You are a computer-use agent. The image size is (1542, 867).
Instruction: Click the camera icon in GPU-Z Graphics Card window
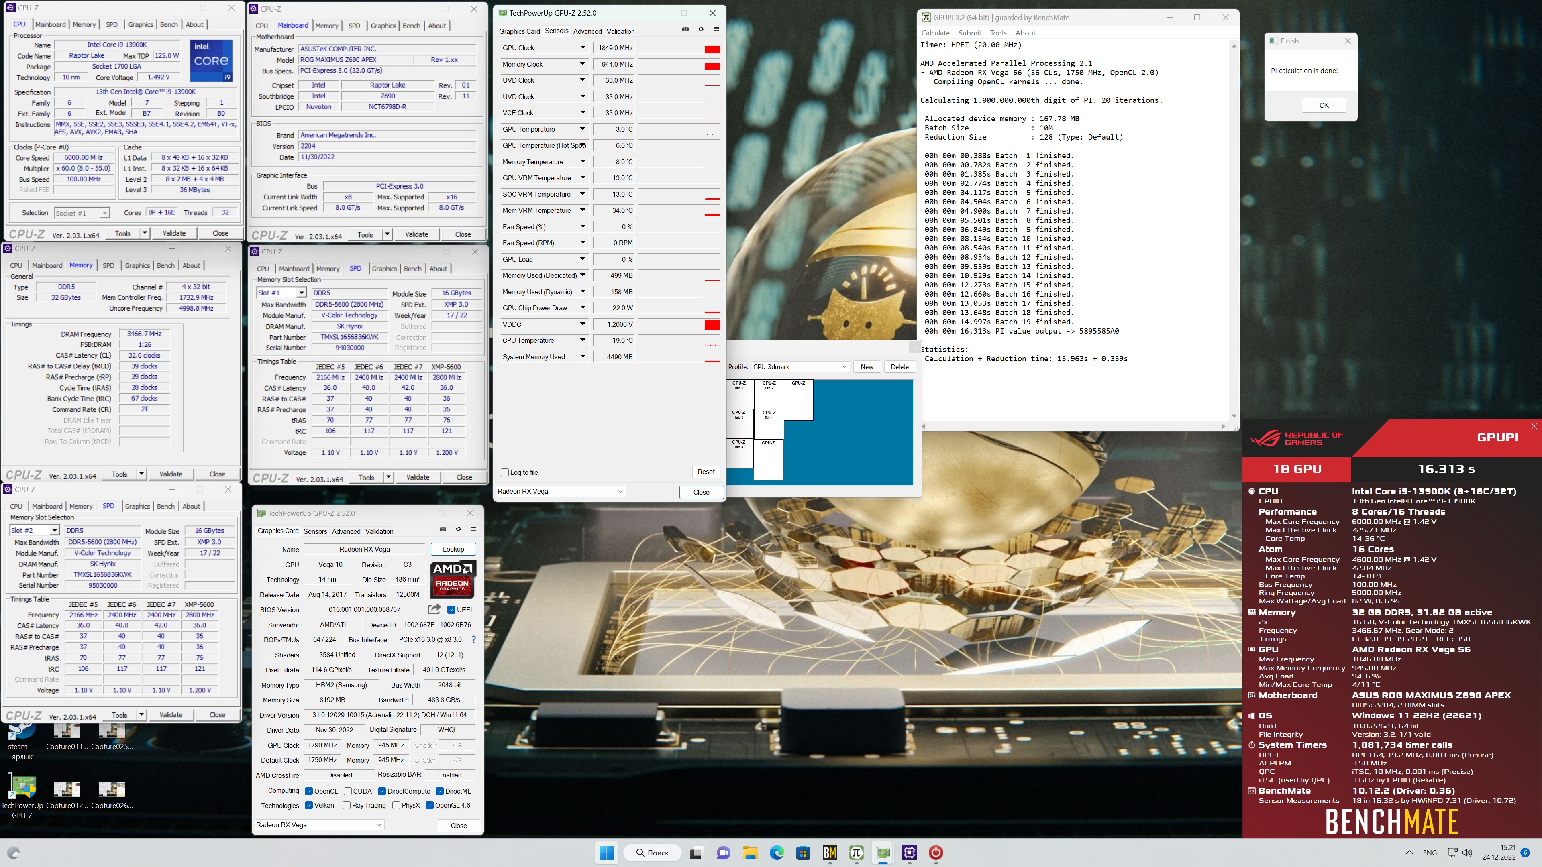pyautogui.click(x=443, y=529)
